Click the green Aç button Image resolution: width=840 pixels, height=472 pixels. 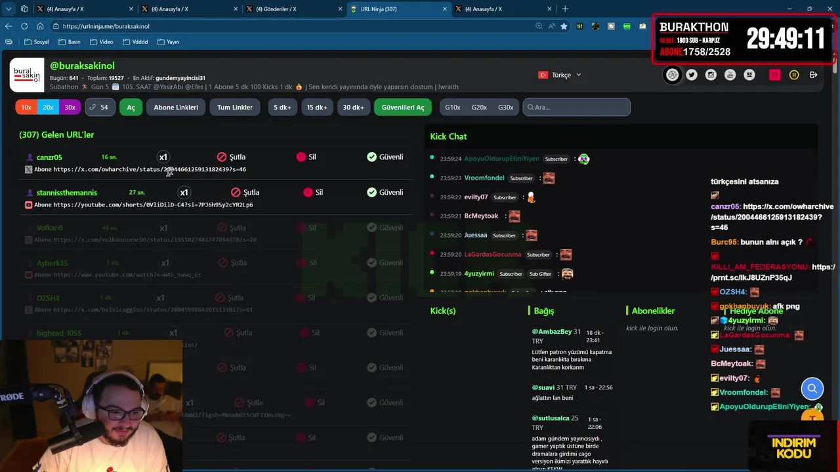tap(131, 108)
